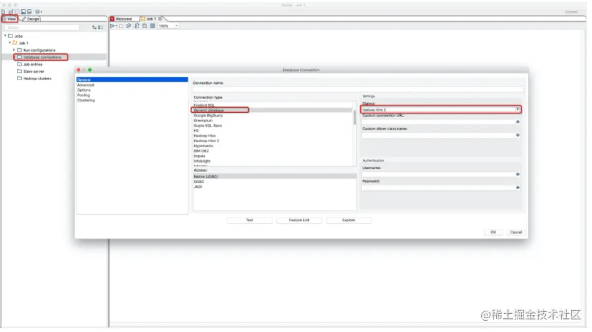Select Options in the dialog sidebar

click(84, 90)
